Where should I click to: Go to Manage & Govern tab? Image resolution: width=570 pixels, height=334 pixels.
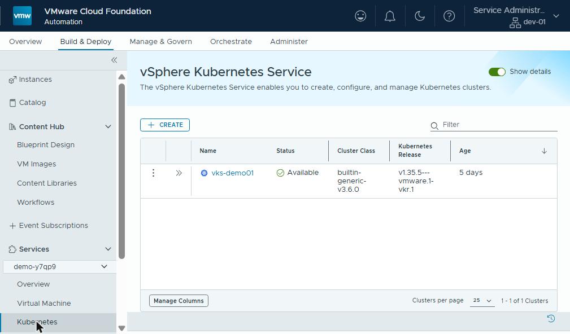point(160,41)
